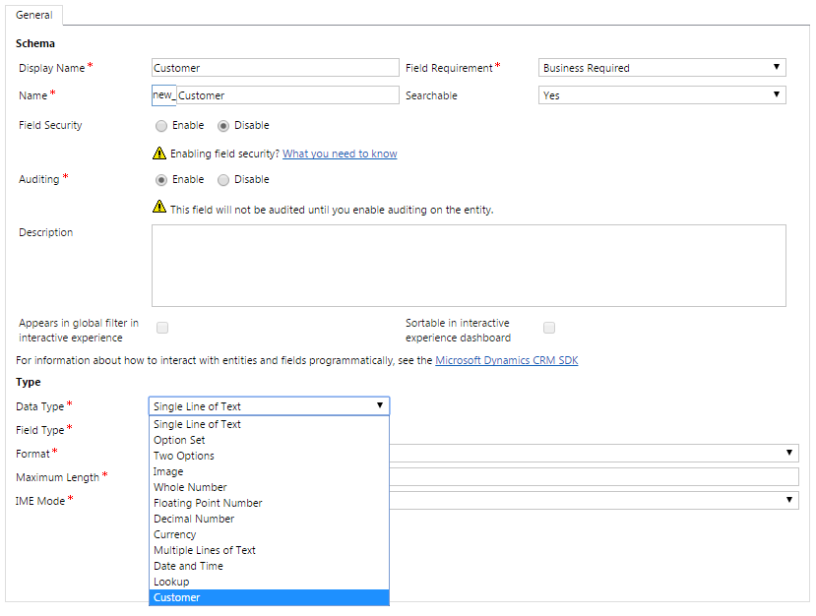The image size is (816, 616).
Task: Click the field security warning icon
Action: 158,154
